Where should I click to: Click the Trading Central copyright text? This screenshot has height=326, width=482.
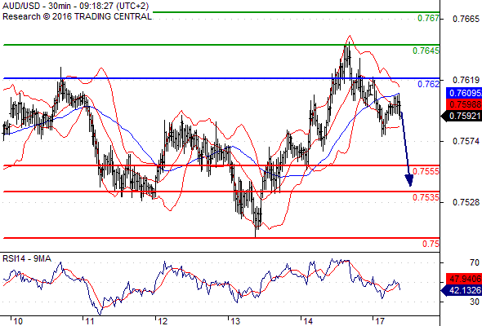[77, 16]
